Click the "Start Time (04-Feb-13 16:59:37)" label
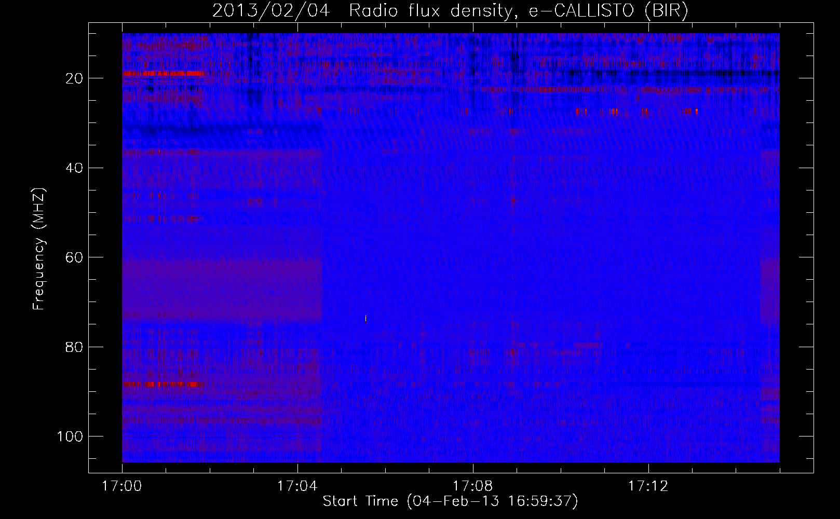The image size is (840, 519). [x=450, y=501]
